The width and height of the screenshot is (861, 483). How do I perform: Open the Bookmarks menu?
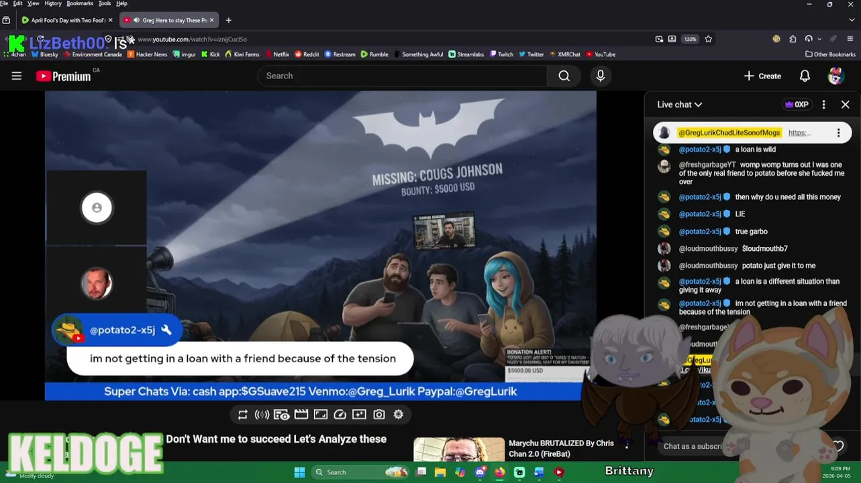pos(80,3)
